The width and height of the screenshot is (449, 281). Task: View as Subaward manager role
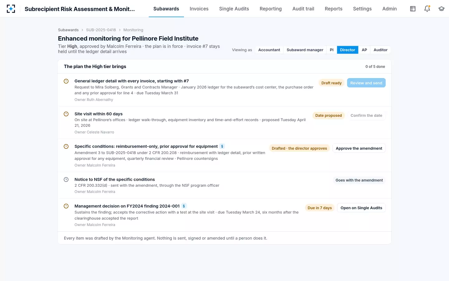pyautogui.click(x=305, y=50)
